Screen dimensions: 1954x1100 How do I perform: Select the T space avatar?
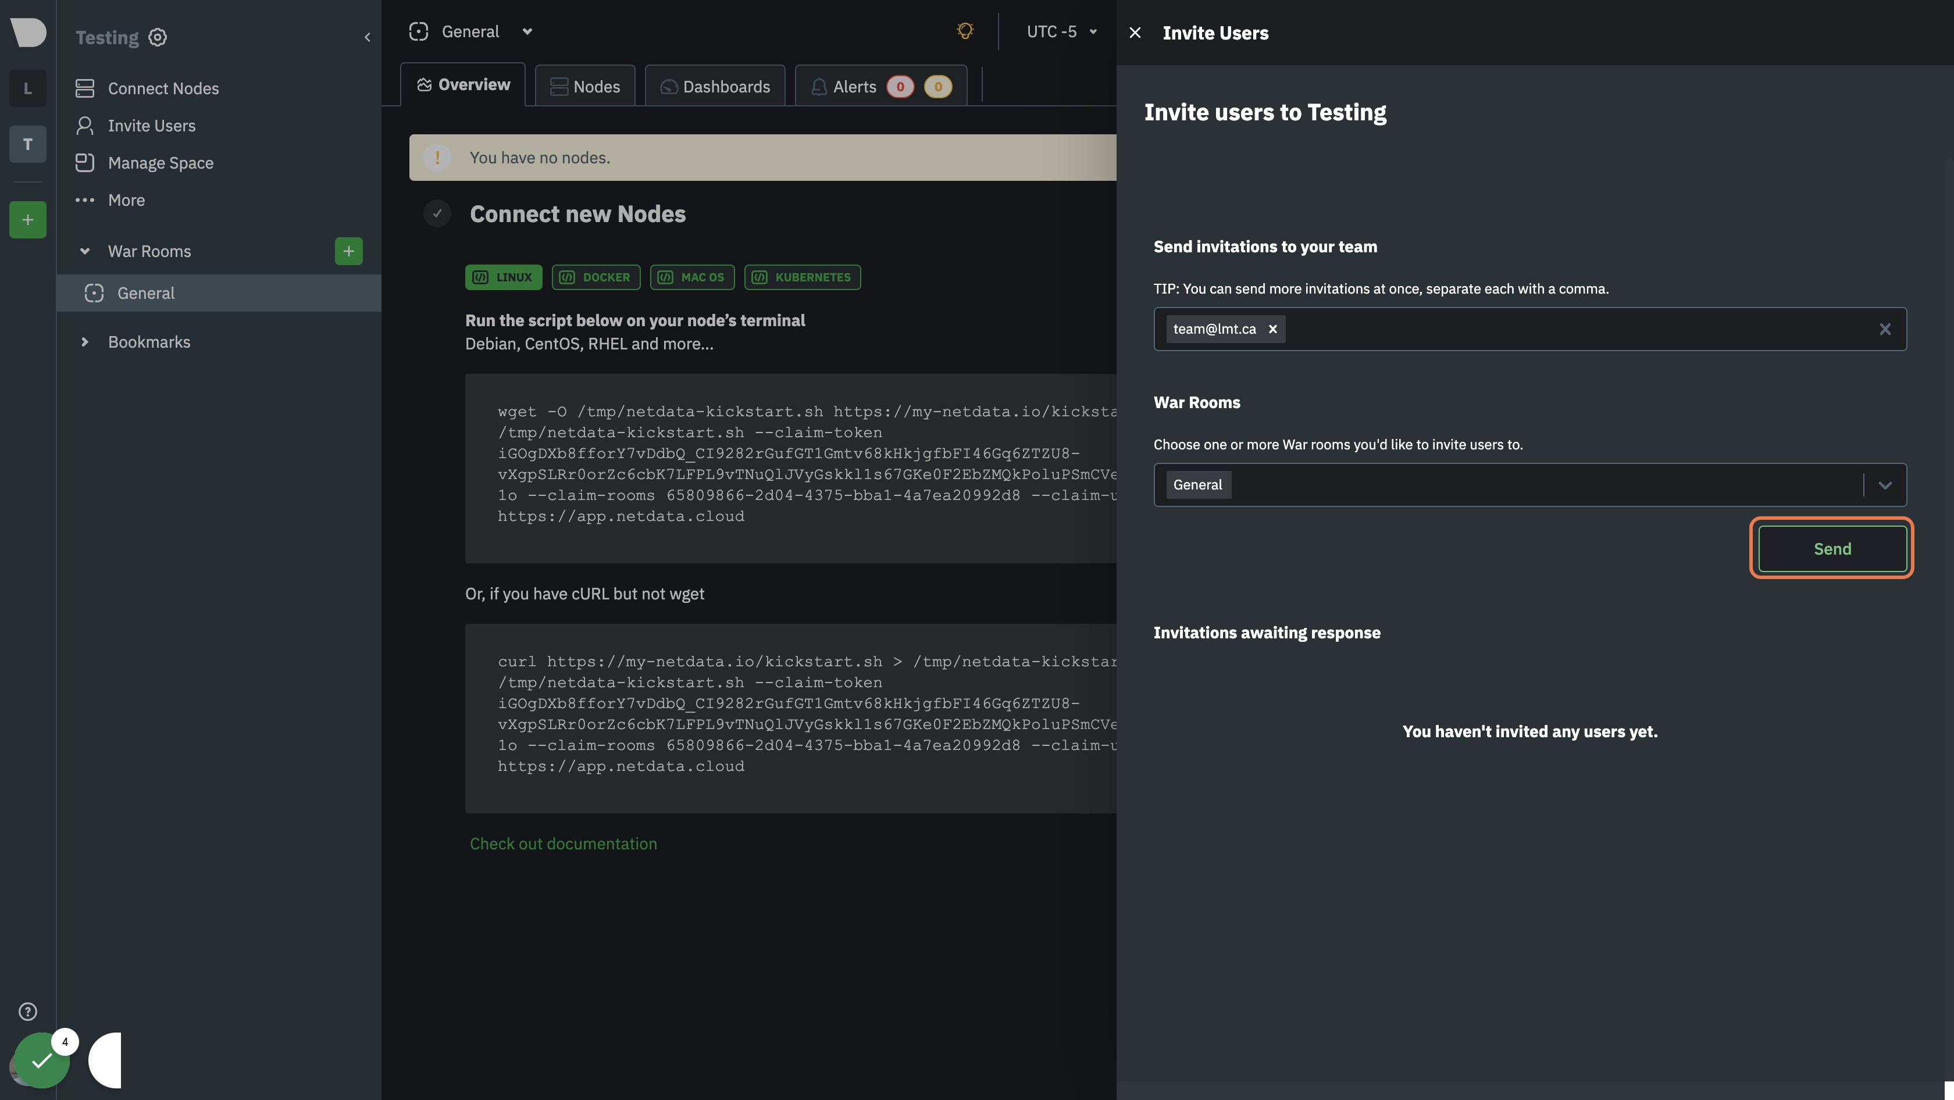27,144
